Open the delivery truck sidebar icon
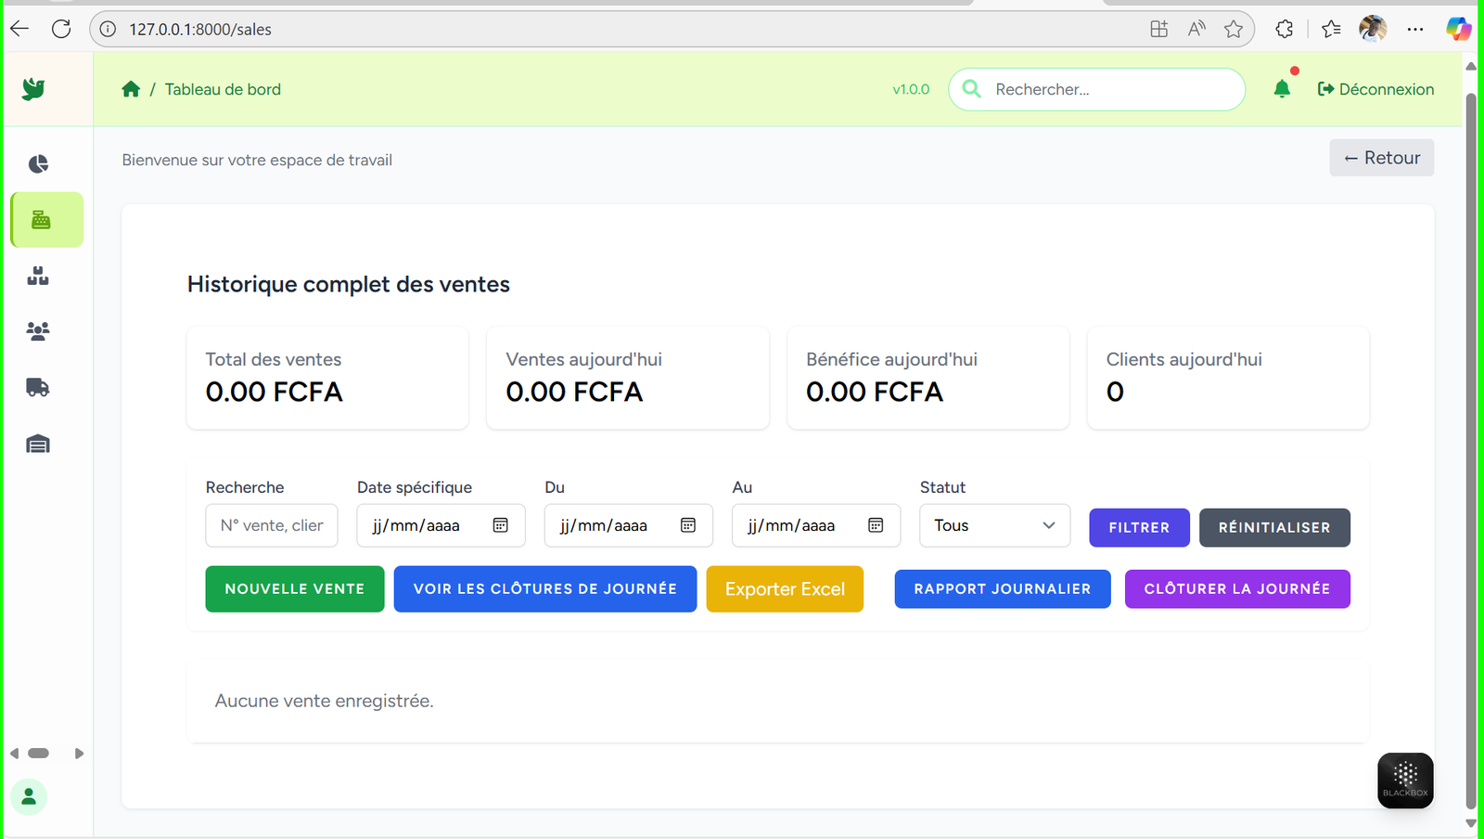The image size is (1484, 839). [x=38, y=388]
